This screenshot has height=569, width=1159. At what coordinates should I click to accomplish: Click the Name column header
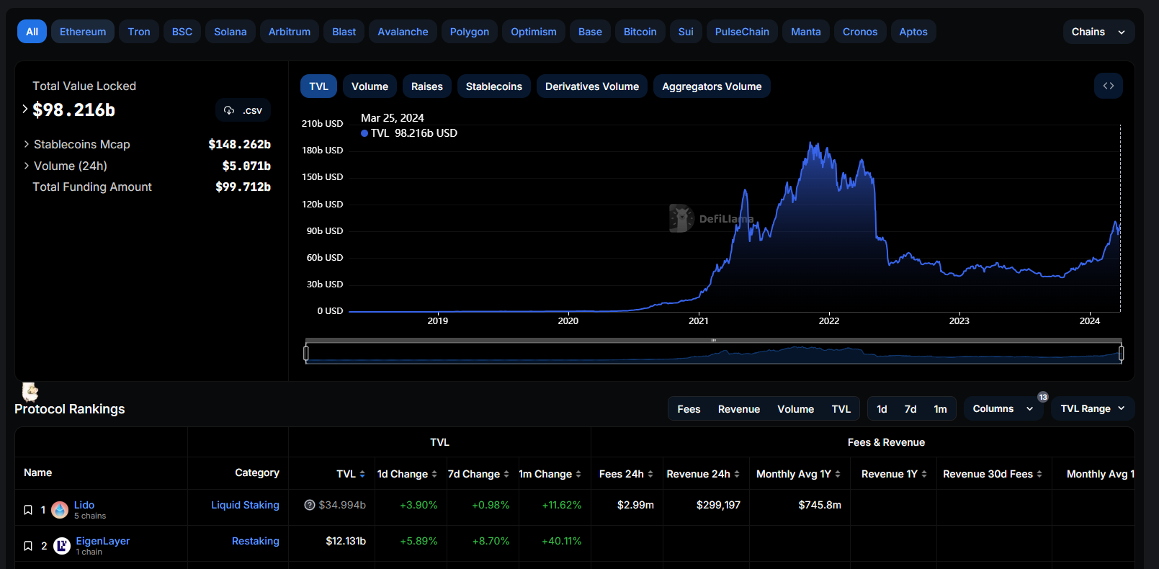38,472
